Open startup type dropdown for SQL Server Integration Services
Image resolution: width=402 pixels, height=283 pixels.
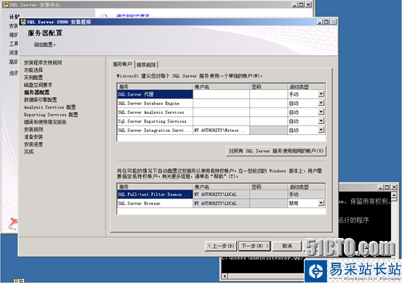click(321, 130)
